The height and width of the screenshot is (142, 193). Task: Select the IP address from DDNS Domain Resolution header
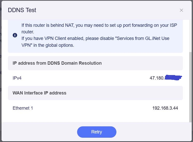(57, 63)
